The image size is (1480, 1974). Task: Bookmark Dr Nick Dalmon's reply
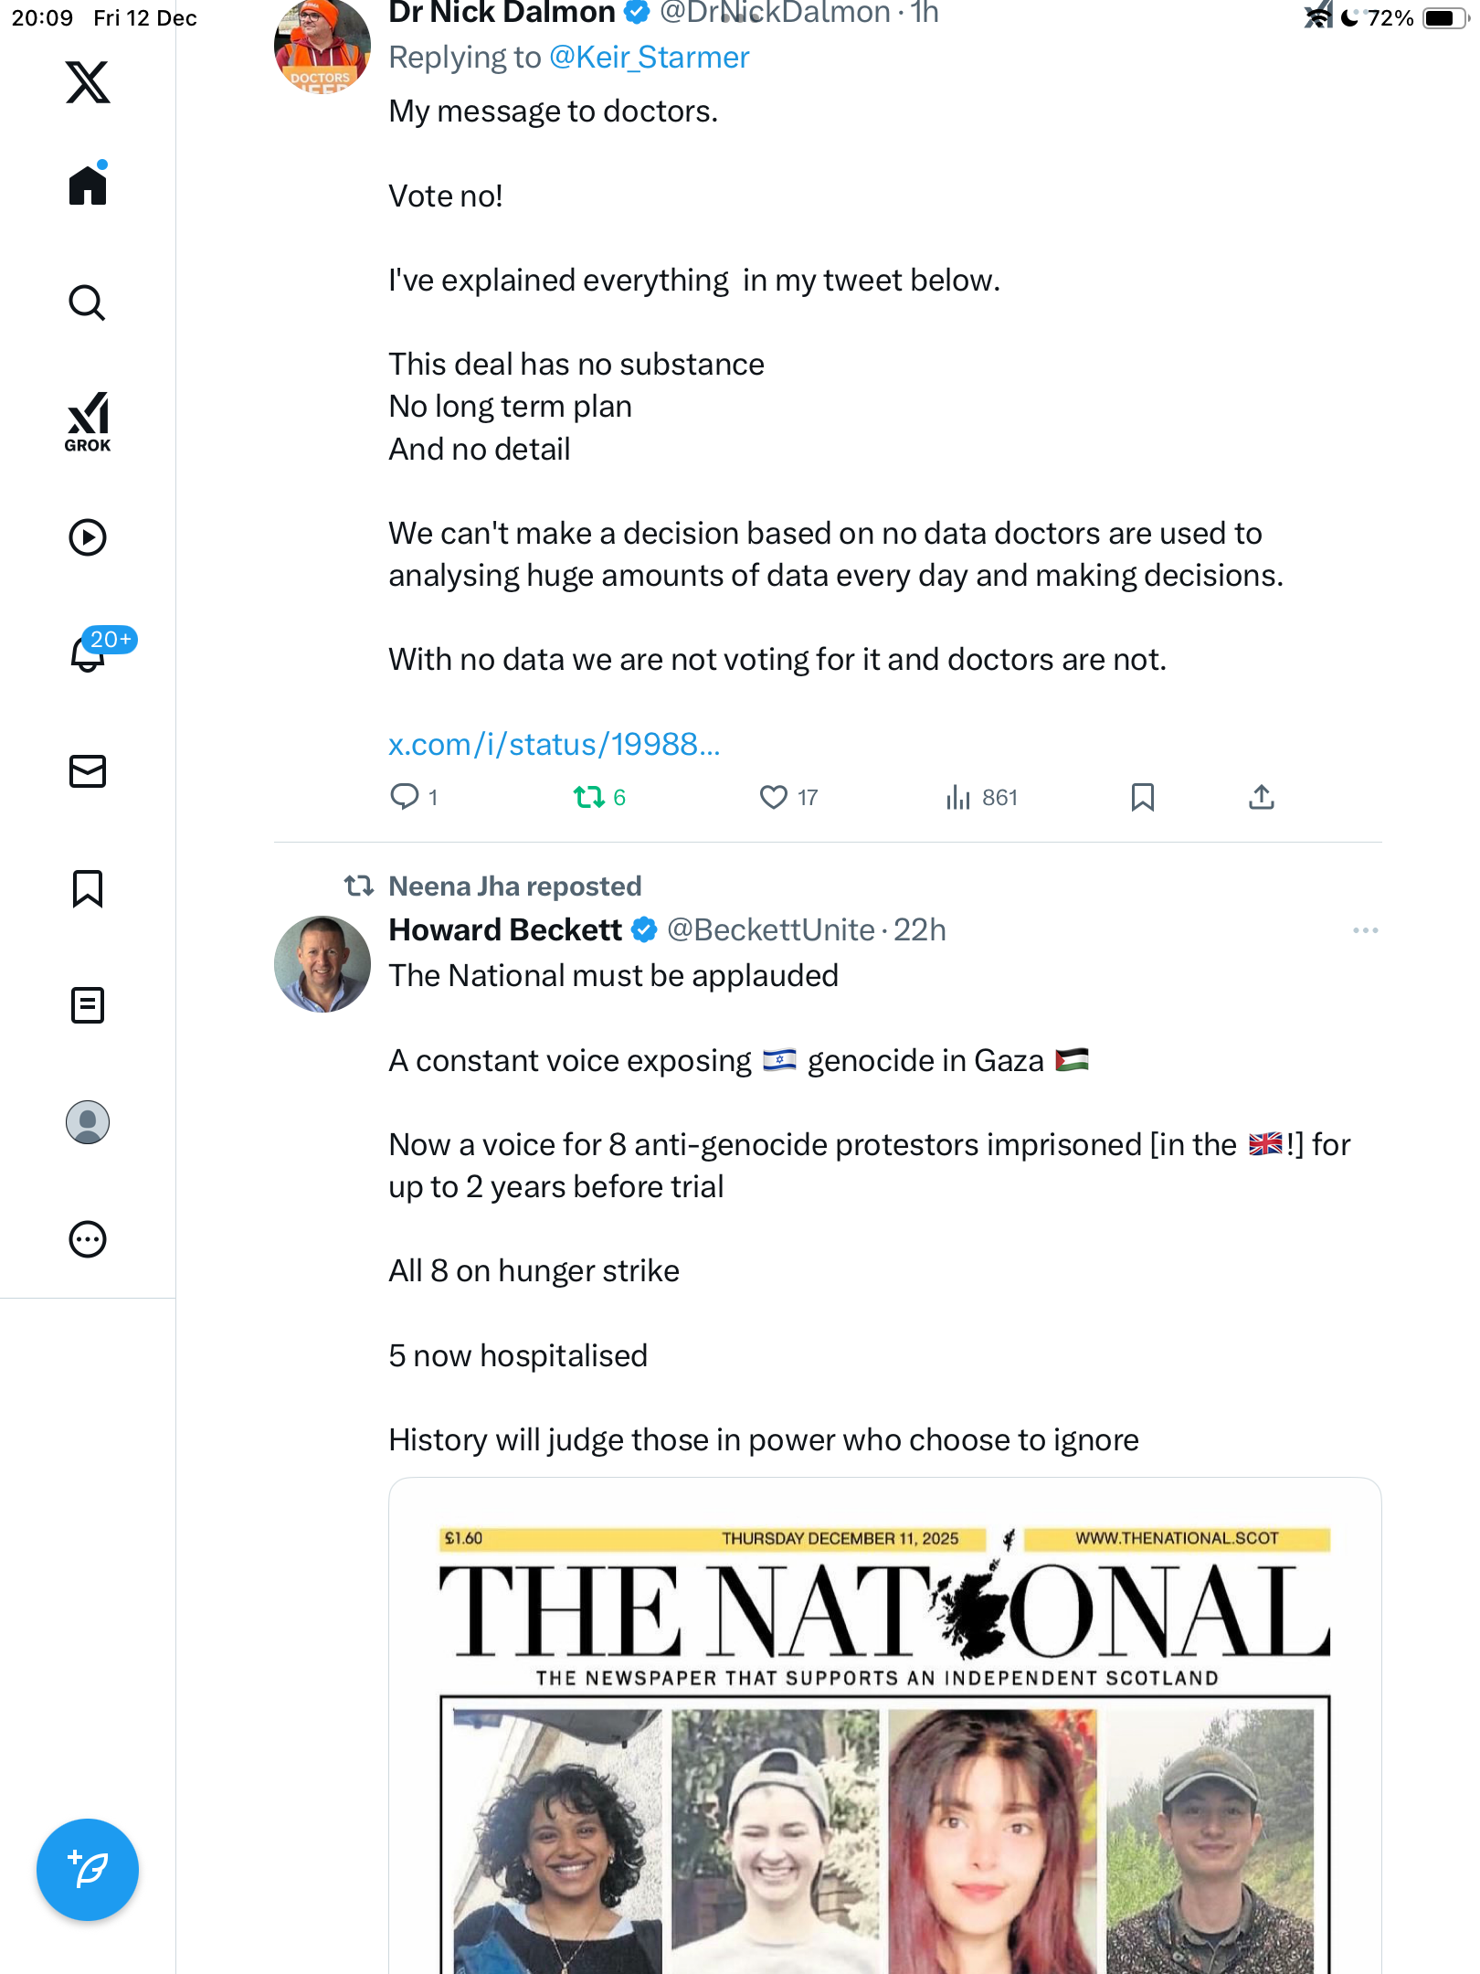tap(1142, 798)
